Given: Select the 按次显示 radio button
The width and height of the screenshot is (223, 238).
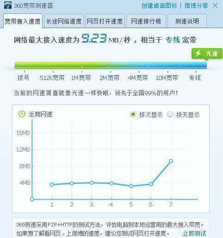Looking at the screenshot, I should (x=133, y=114).
